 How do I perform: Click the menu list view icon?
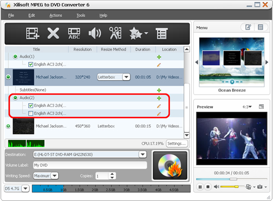260,27
